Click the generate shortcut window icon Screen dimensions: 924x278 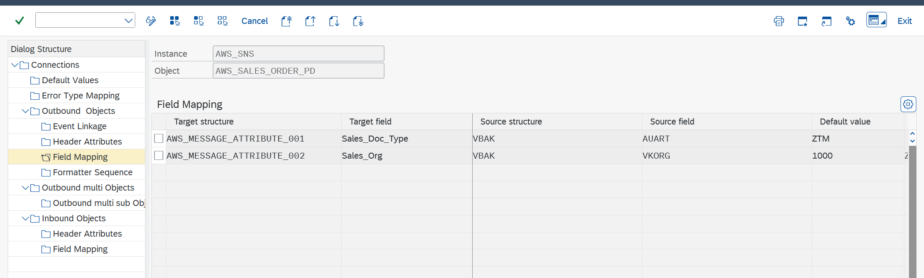[x=827, y=21]
